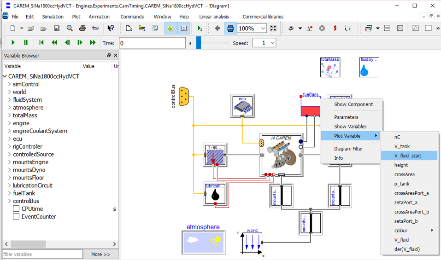Image resolution: width=441 pixels, height=260 pixels.
Task: Expand the lubricationCircuit tree node
Action: click(9, 185)
